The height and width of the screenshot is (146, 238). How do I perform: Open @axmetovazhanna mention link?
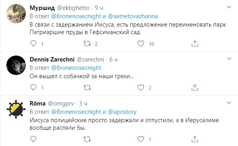(x=133, y=16)
